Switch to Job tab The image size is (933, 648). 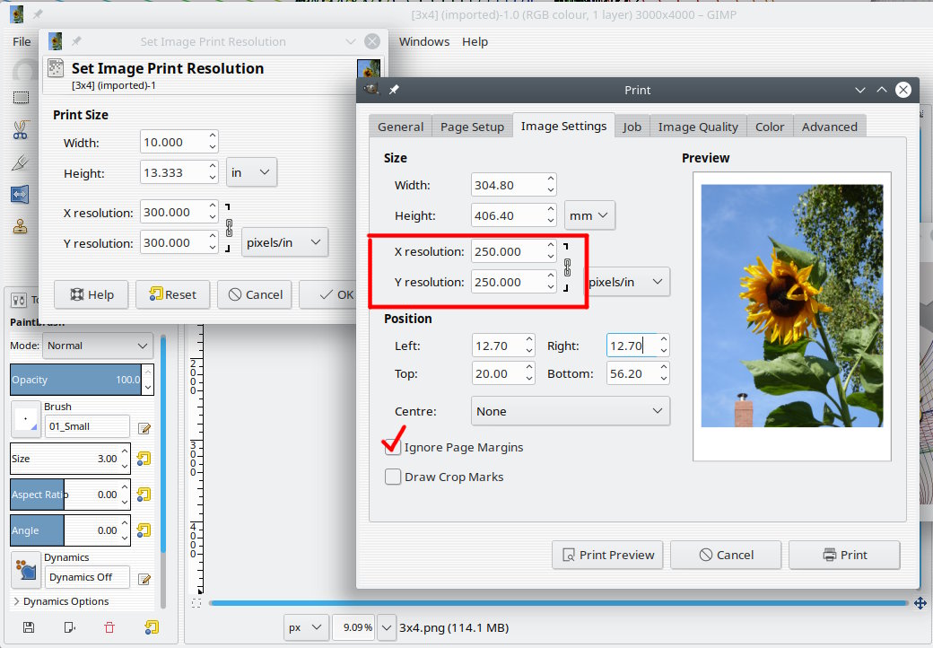tap(632, 127)
